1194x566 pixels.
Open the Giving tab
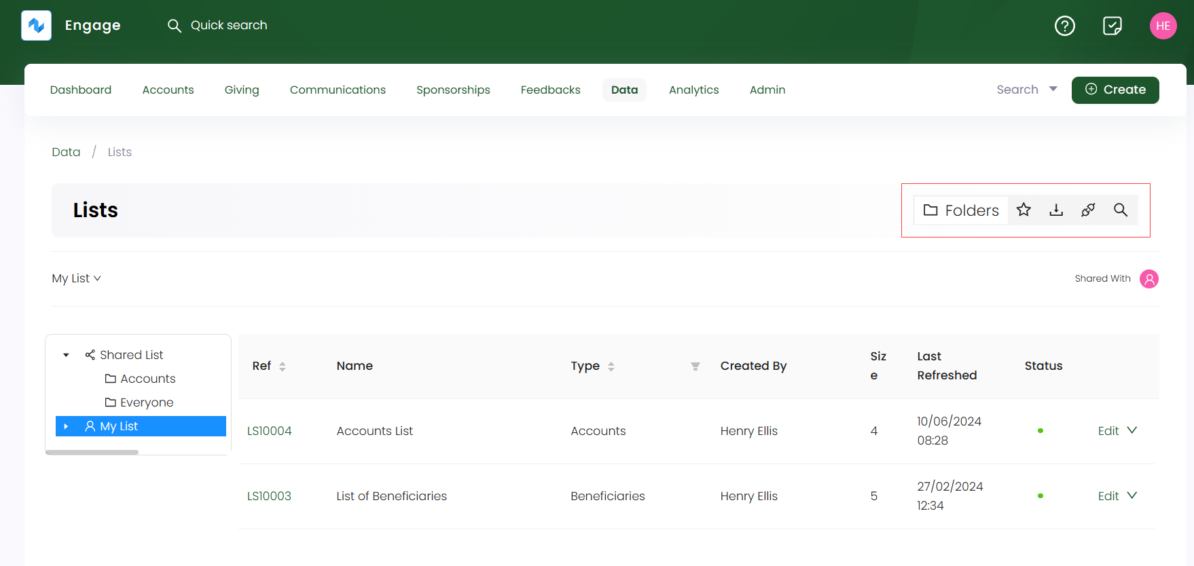point(242,90)
